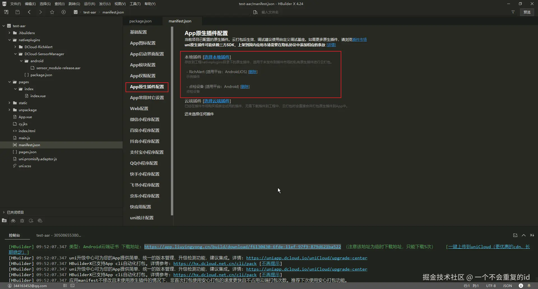Click the filter funnel icon in toolbar

513,12
